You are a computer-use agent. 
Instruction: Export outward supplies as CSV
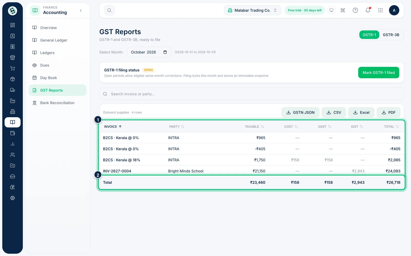coord(334,112)
